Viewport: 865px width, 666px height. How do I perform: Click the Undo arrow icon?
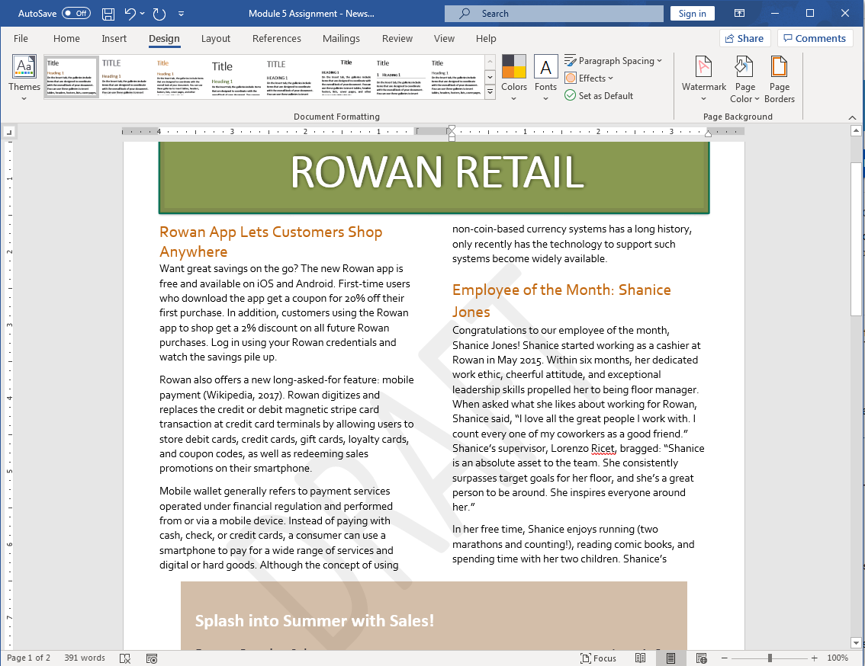[x=130, y=14]
